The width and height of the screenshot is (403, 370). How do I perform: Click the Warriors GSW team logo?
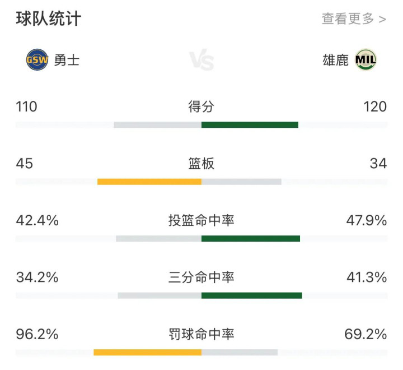pos(38,60)
